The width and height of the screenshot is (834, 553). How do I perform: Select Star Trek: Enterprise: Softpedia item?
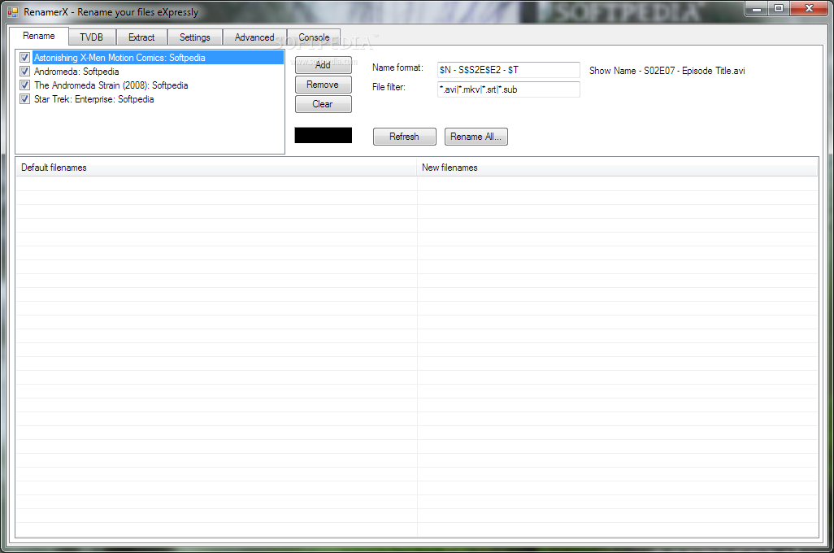pyautogui.click(x=94, y=99)
